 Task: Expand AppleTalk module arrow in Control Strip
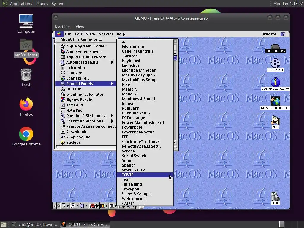(x=68, y=206)
